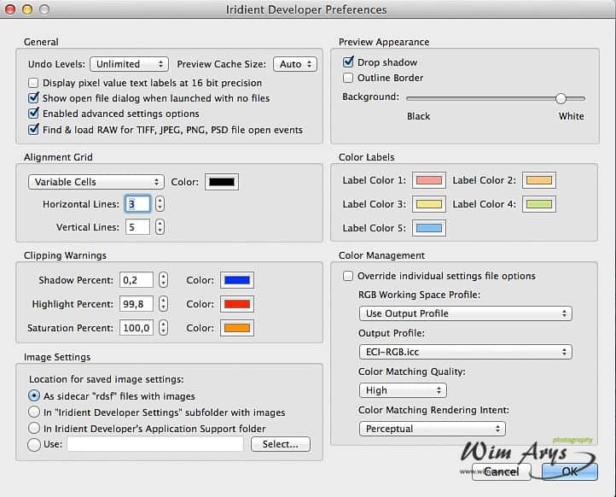Enable Override individual settings file options

348,276
